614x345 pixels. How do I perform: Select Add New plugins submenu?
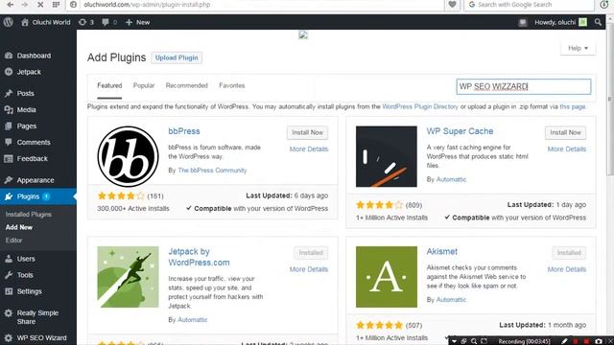tap(19, 227)
